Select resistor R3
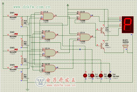137x92 pixels. (x=22, y=43)
